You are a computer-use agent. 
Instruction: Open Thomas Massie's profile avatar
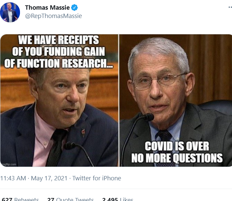pyautogui.click(x=10, y=12)
